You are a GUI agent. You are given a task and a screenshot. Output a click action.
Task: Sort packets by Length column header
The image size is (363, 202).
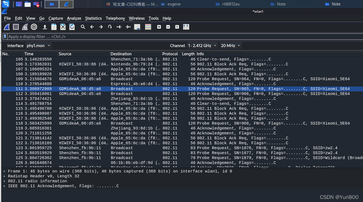click(x=188, y=54)
